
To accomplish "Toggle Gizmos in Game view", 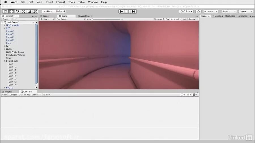I will click(x=192, y=19).
